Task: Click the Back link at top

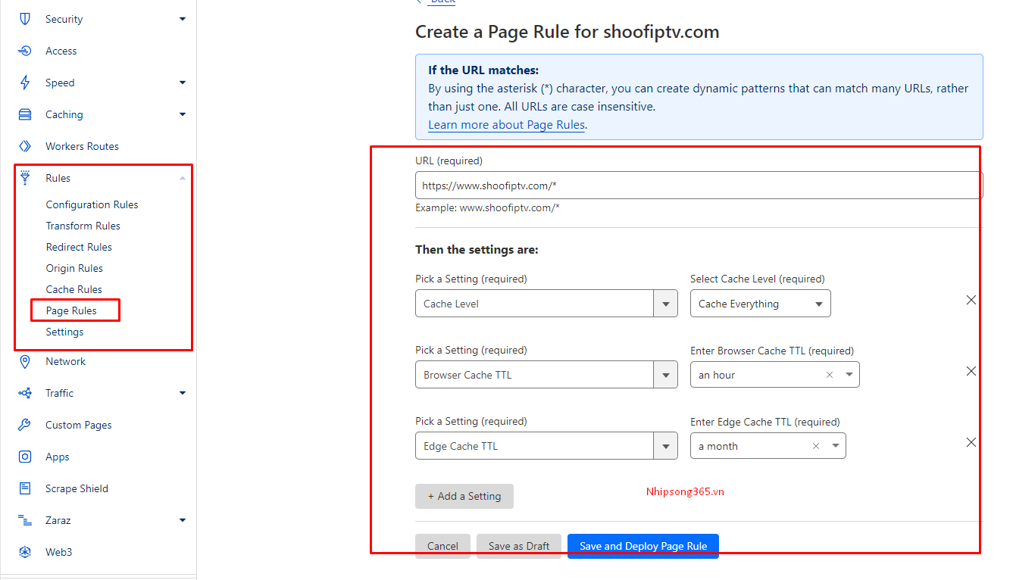Action: 442,2
